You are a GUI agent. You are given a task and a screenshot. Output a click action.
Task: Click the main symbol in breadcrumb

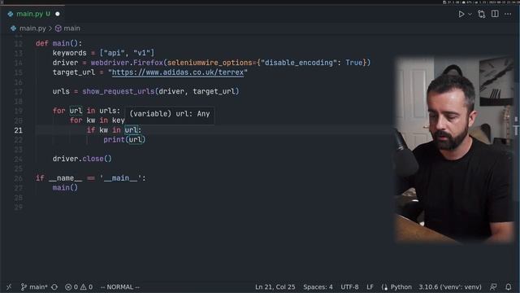tap(71, 28)
